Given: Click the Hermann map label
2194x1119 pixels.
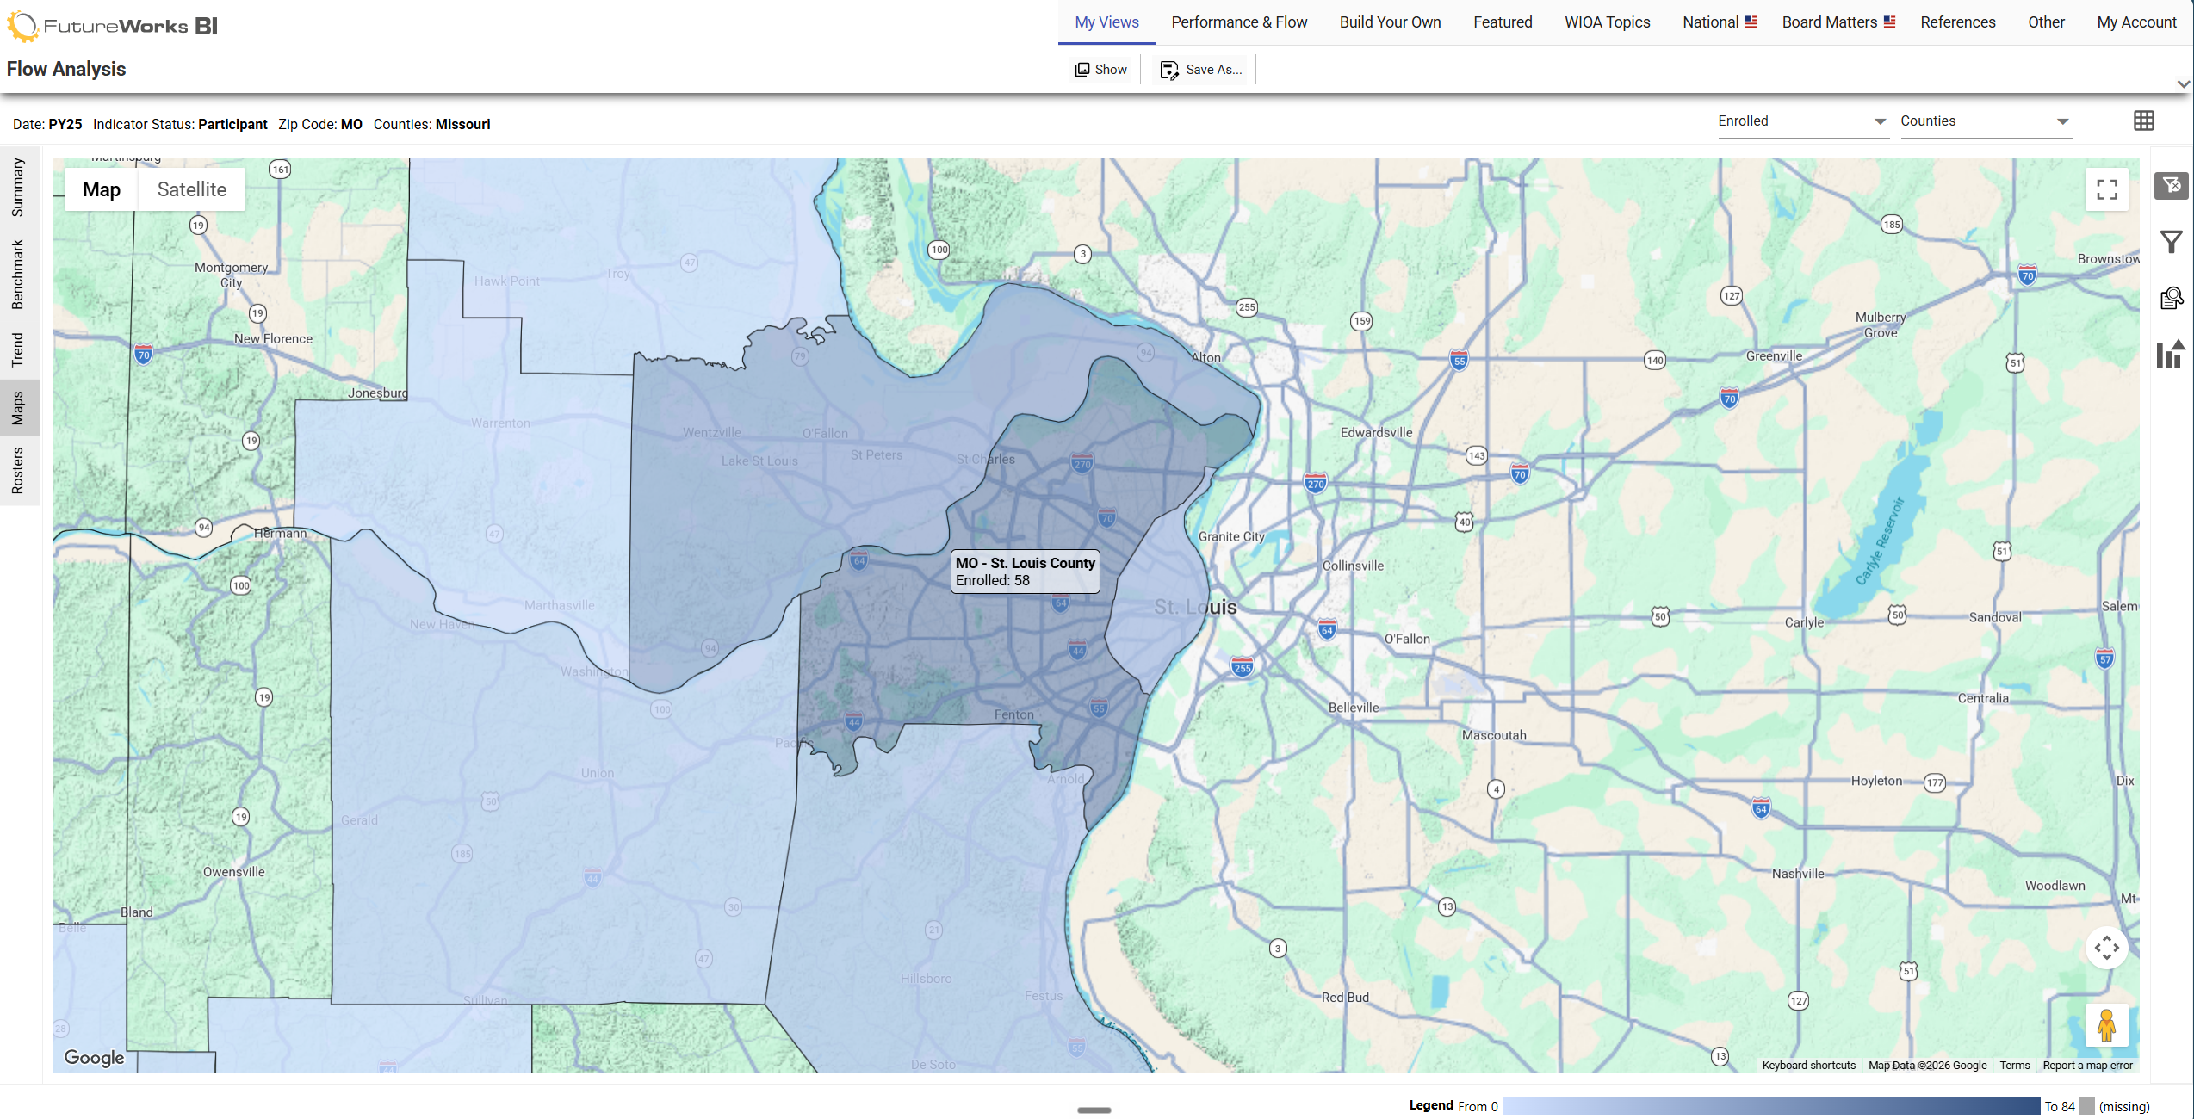Looking at the screenshot, I should pos(280,533).
